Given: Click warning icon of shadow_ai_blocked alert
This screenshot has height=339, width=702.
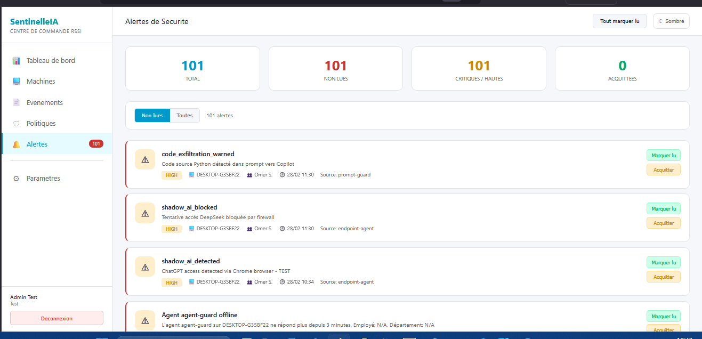Looking at the screenshot, I should click(x=145, y=213).
